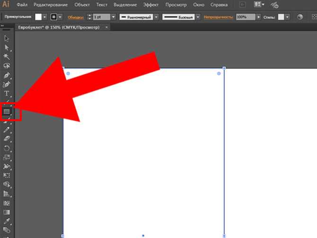
Task: Click the Прямоугольник object type label
Action: pyautogui.click(x=18, y=17)
